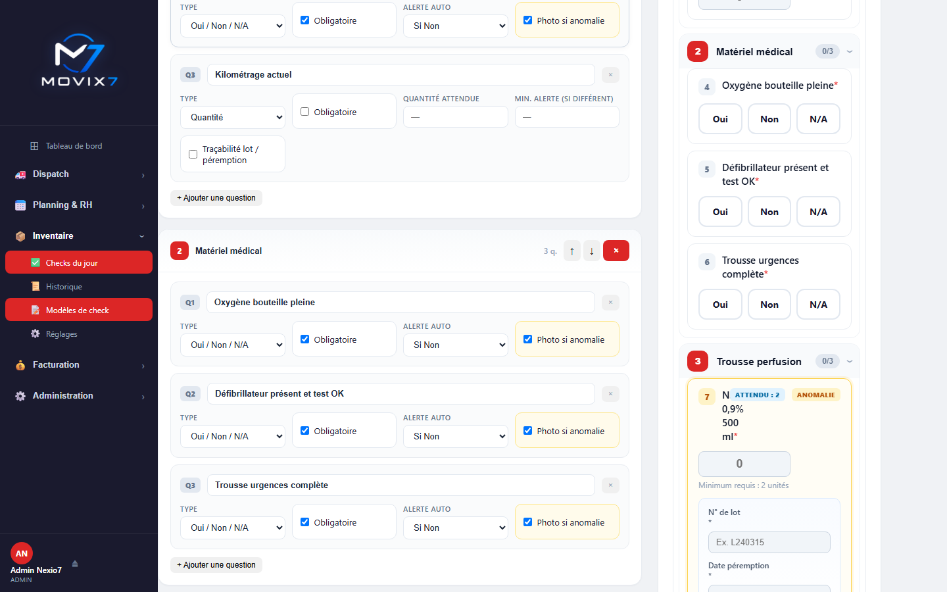Move Matériel médical section down
The image size is (947, 592).
(592, 251)
